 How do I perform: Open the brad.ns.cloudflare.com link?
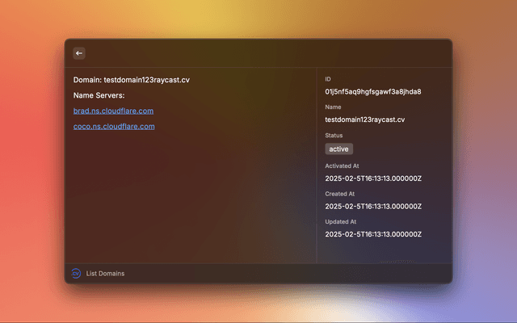pos(113,111)
